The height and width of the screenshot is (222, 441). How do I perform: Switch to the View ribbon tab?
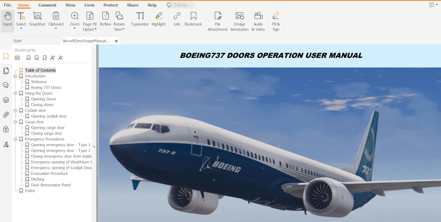click(70, 5)
